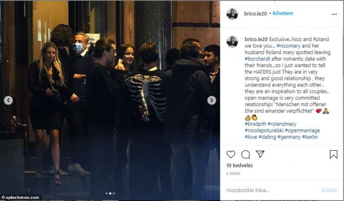Toggle the bookmark save icon

tap(334, 154)
